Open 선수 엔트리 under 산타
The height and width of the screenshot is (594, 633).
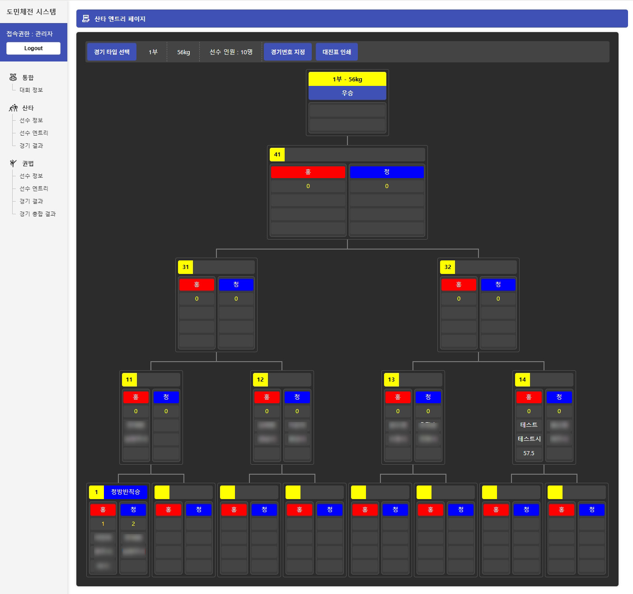[33, 133]
